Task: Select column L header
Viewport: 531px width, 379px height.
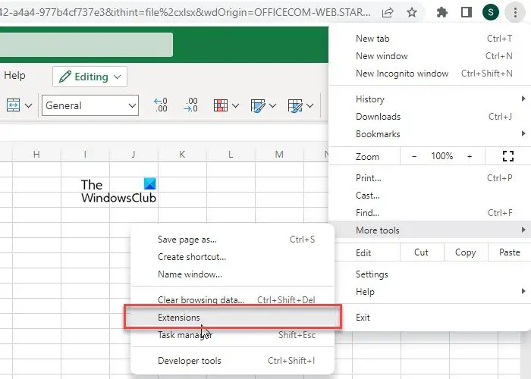Action: pyautogui.click(x=231, y=155)
